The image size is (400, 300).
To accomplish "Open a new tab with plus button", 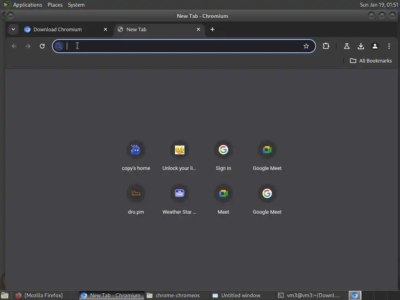I will point(212,29).
